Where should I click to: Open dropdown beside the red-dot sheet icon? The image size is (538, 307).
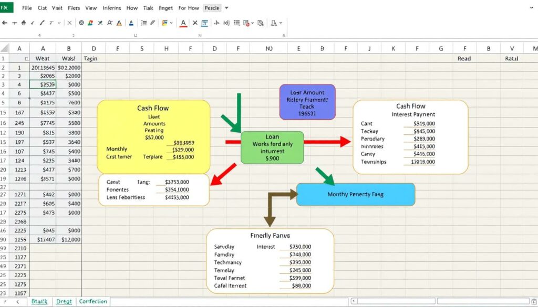253,23
